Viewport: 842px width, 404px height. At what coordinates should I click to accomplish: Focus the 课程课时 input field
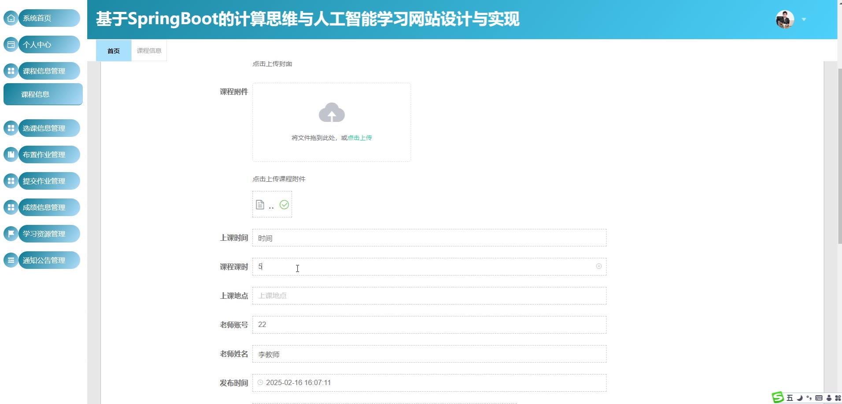tap(429, 267)
